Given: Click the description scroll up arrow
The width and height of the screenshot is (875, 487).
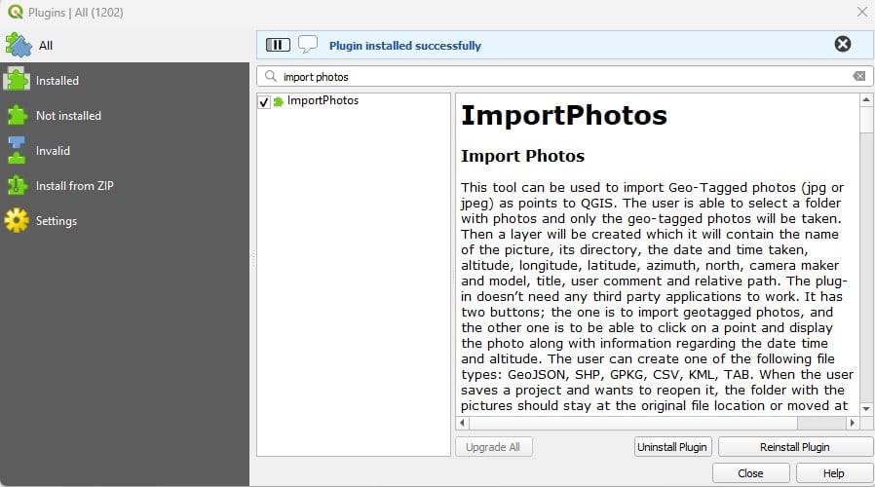Looking at the screenshot, I should (866, 100).
